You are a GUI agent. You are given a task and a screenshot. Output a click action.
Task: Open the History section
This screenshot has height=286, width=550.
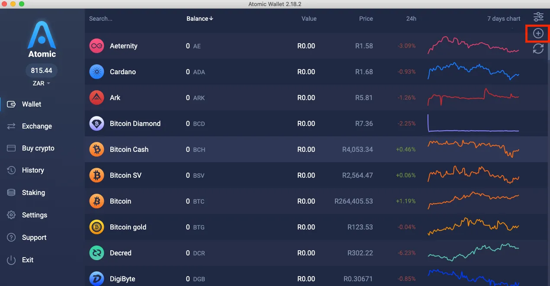[x=33, y=170]
